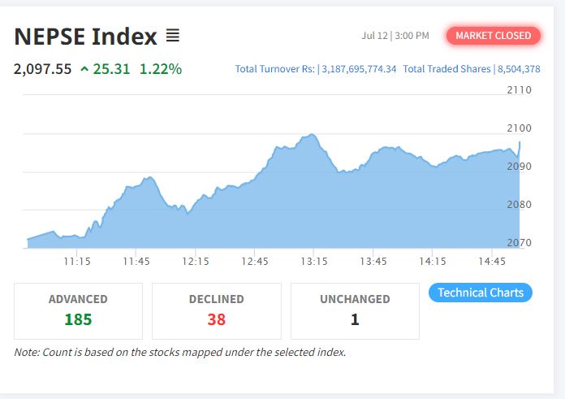Click the Total Turnover Rs value
This screenshot has height=399, width=565.
click(359, 69)
